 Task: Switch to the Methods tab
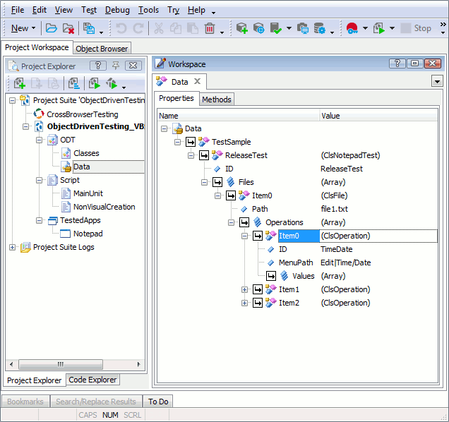pos(216,100)
